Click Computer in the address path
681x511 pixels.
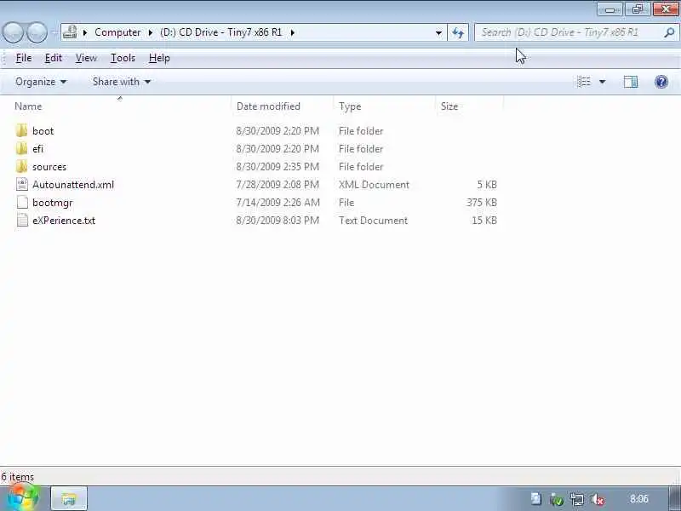coord(117,32)
